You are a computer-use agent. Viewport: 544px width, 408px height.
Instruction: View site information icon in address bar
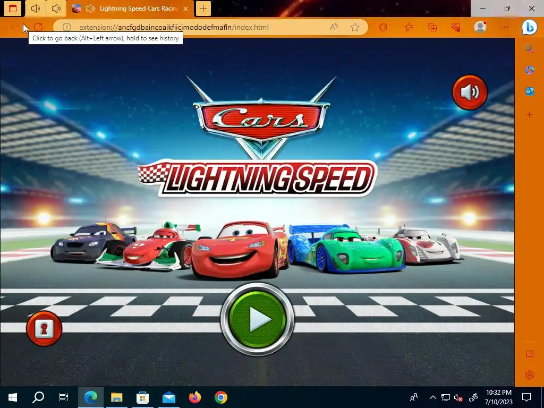point(66,27)
